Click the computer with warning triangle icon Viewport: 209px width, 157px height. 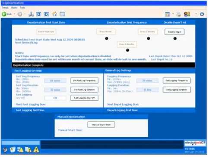pos(20,150)
